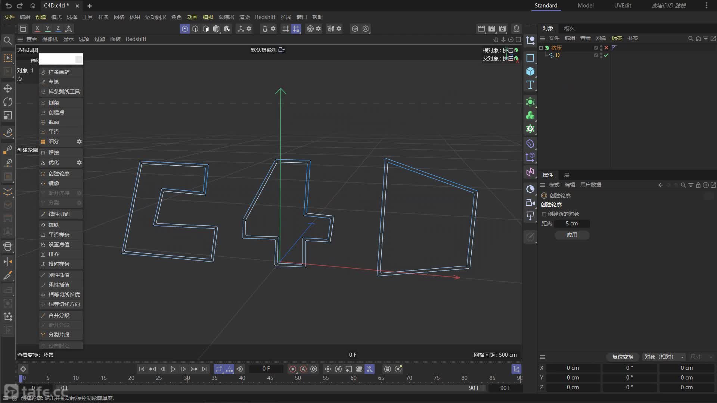Click the current frame 0 F field

tap(266, 369)
